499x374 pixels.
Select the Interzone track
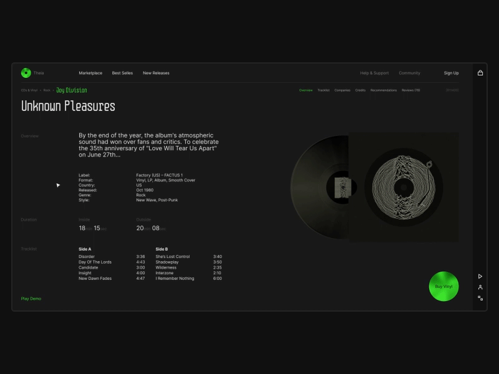tap(164, 273)
